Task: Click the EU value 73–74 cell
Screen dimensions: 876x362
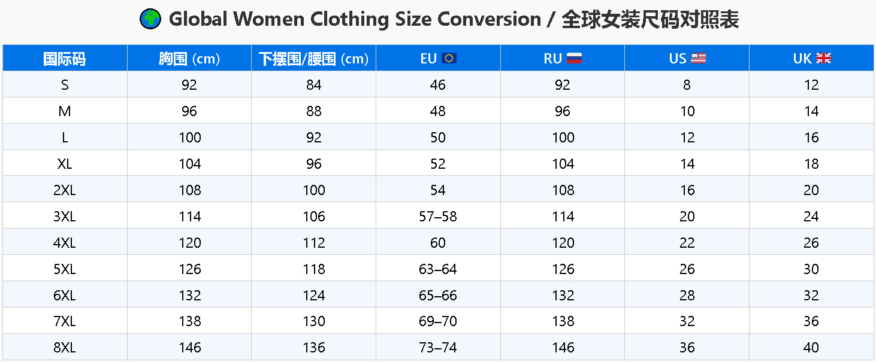Action: pos(438,348)
